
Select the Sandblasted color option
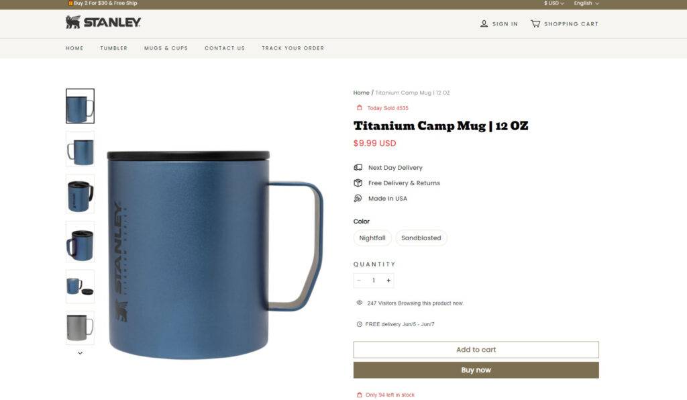coord(421,238)
